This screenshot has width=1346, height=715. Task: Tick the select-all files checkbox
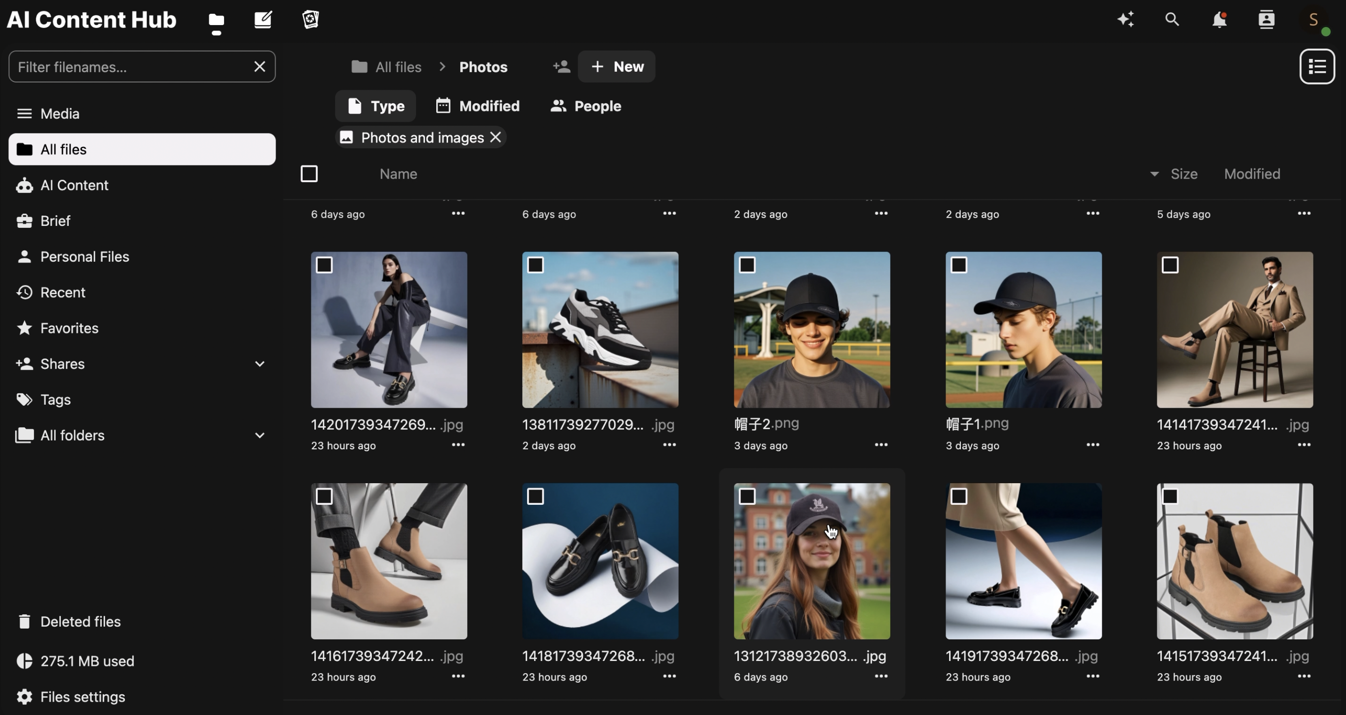tap(309, 174)
